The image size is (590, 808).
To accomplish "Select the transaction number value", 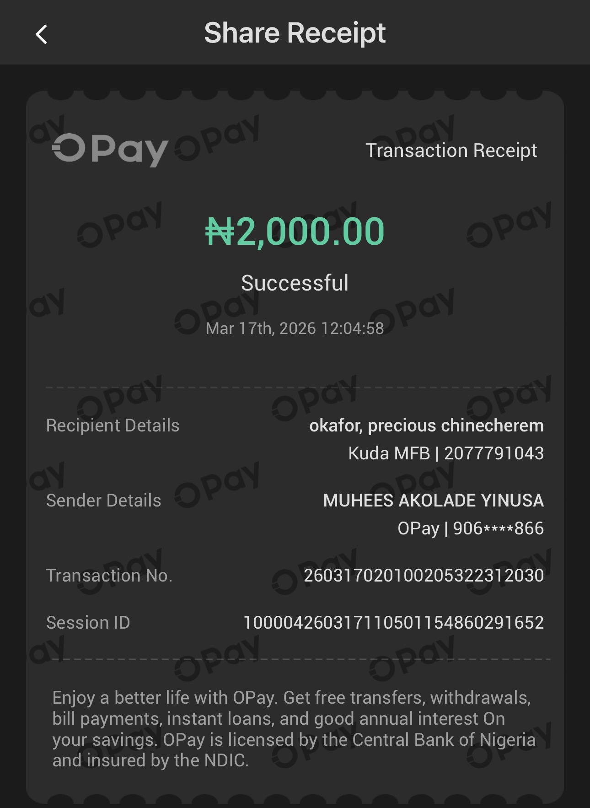I will coord(424,576).
